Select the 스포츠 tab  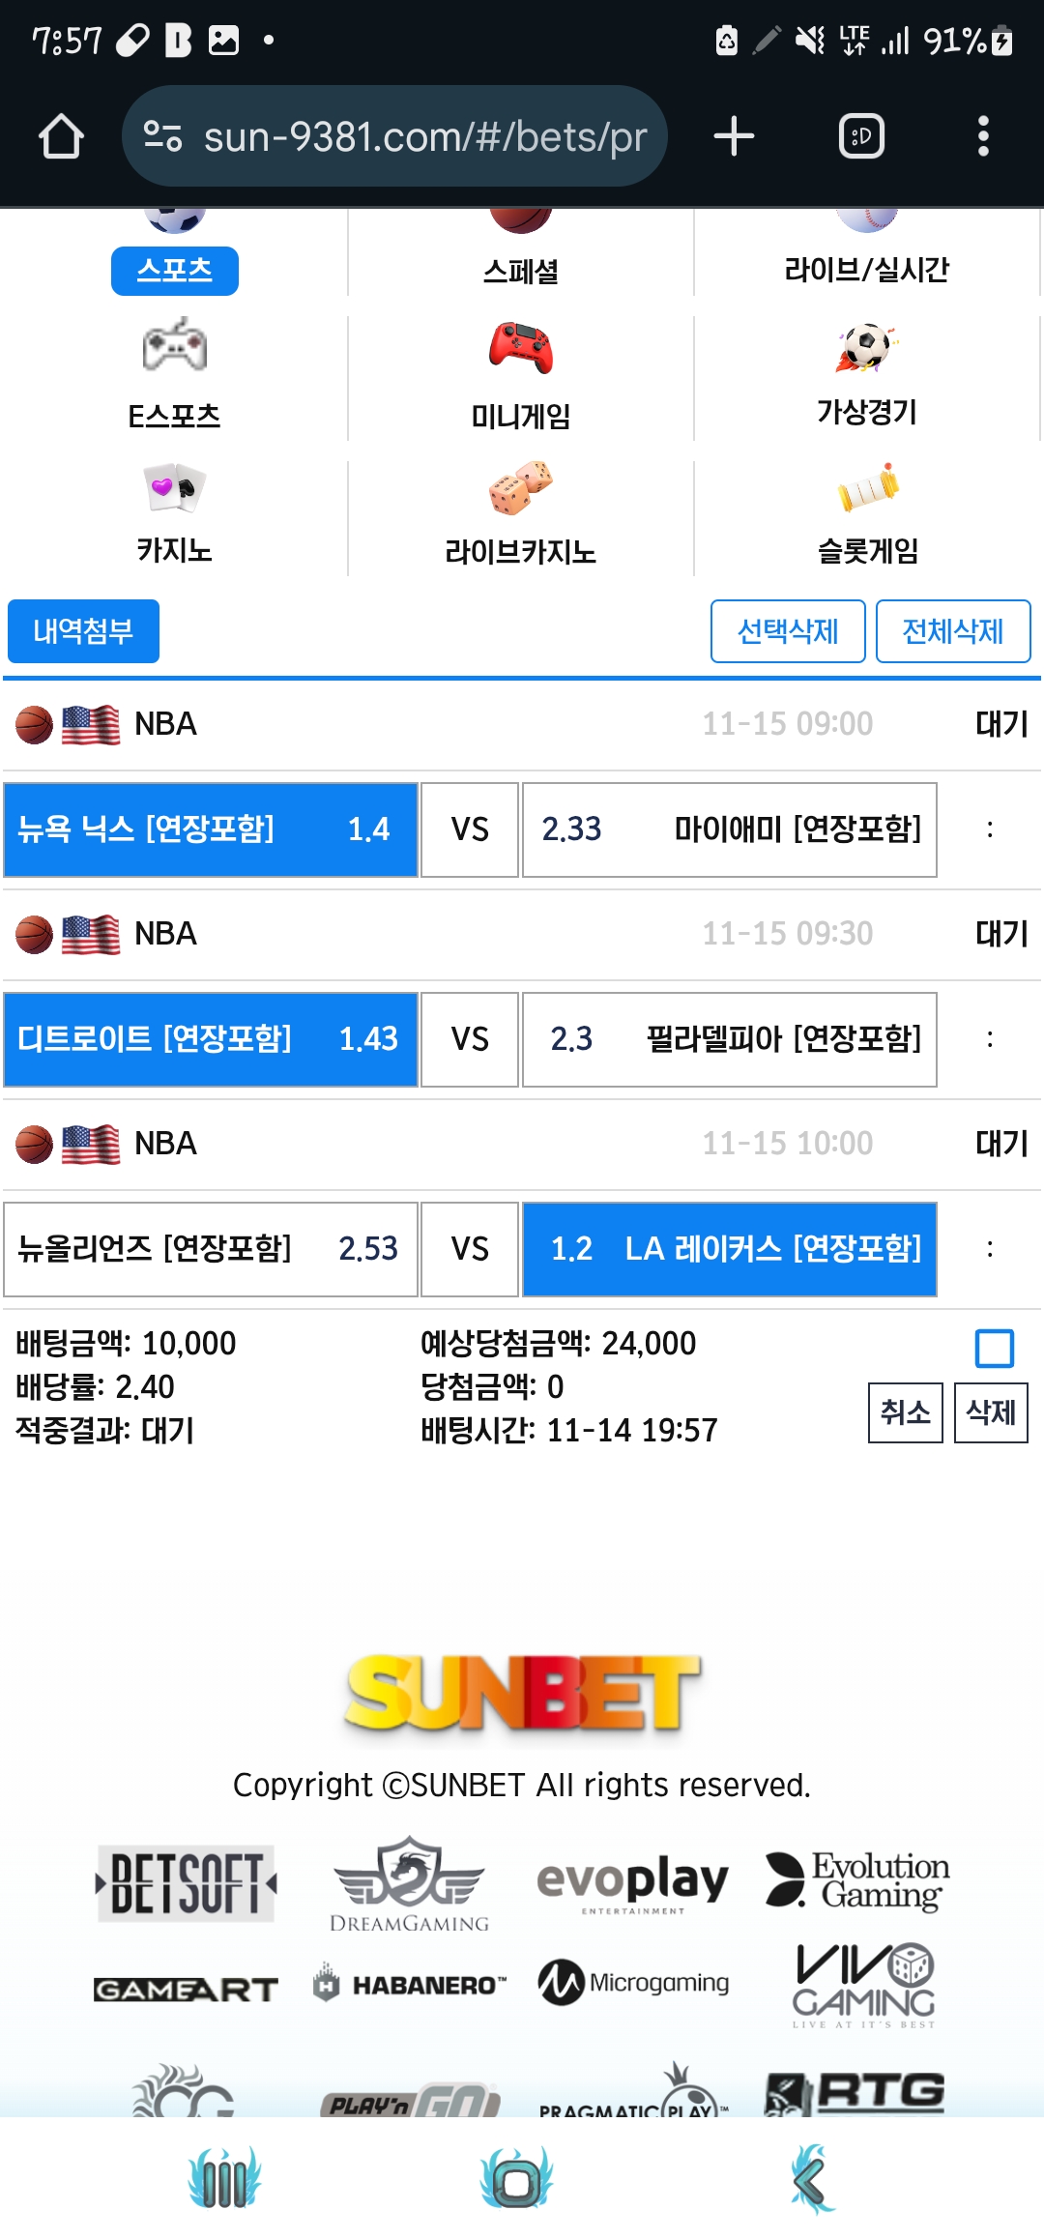174,270
